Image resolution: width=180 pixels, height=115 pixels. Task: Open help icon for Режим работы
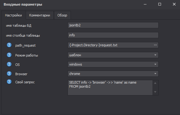click(9, 55)
